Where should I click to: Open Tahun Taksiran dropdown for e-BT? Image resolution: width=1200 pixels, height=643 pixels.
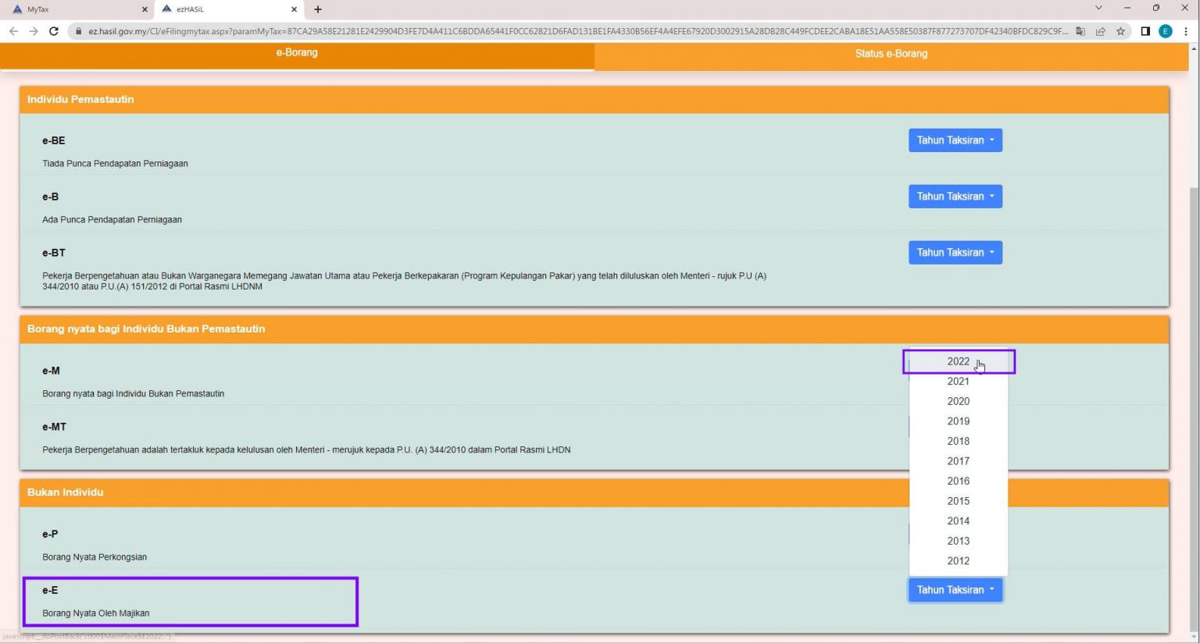pyautogui.click(x=955, y=252)
